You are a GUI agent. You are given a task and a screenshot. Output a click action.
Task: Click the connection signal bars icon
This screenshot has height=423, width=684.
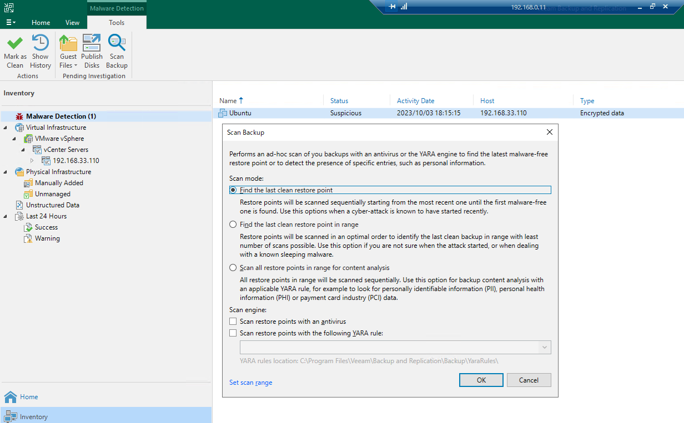[404, 7]
